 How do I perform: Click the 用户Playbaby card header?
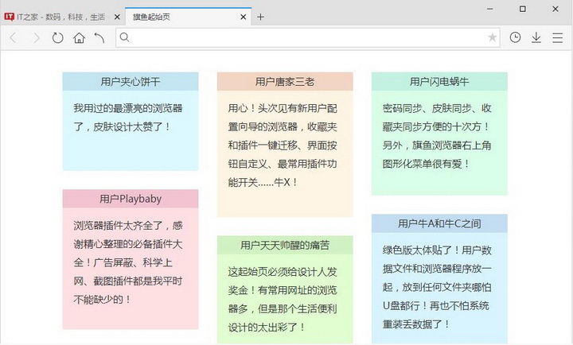click(131, 199)
